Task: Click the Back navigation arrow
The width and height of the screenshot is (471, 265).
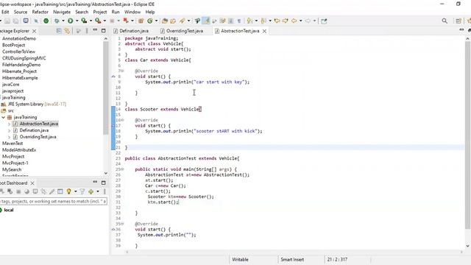Action: pyautogui.click(x=294, y=21)
